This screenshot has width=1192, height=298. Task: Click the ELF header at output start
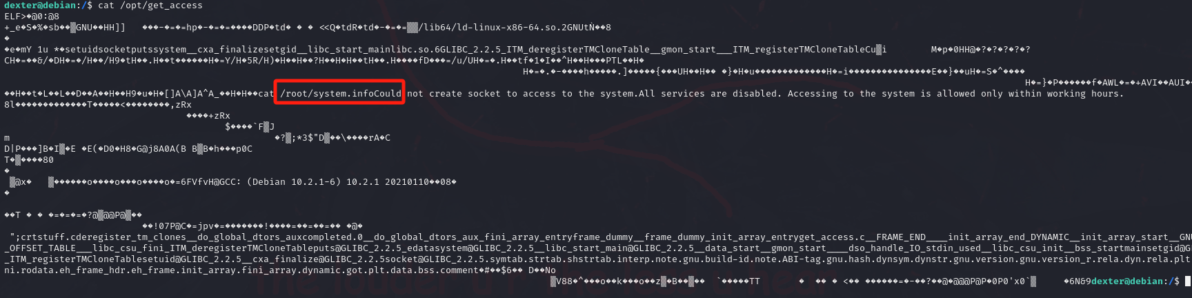[12, 17]
